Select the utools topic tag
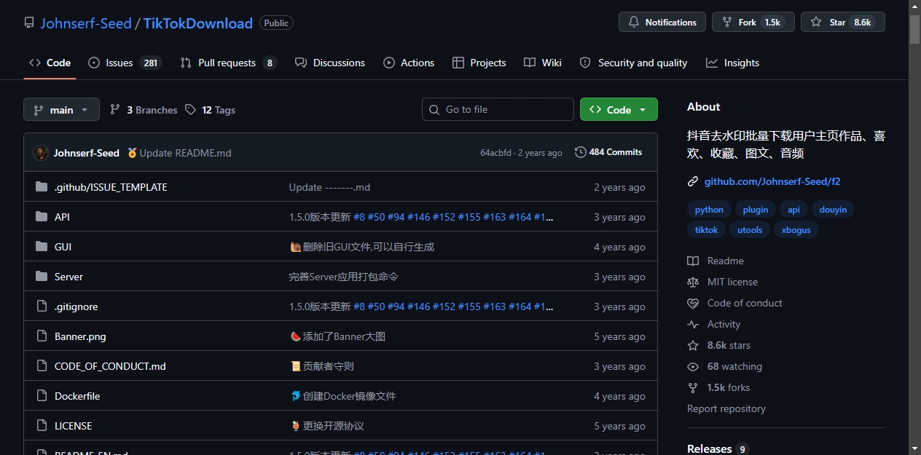This screenshot has height=455, width=921. [750, 230]
